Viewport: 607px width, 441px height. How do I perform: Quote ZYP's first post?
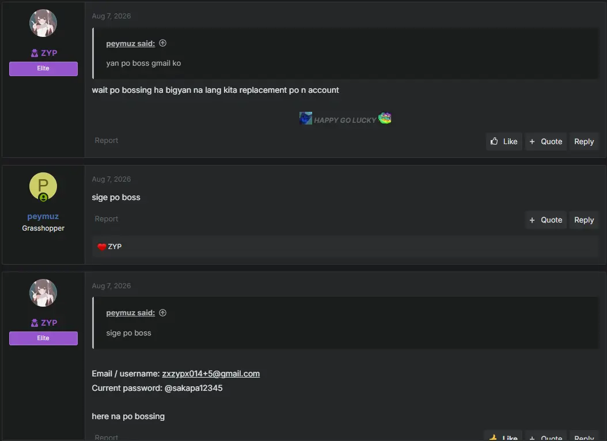[x=546, y=141]
